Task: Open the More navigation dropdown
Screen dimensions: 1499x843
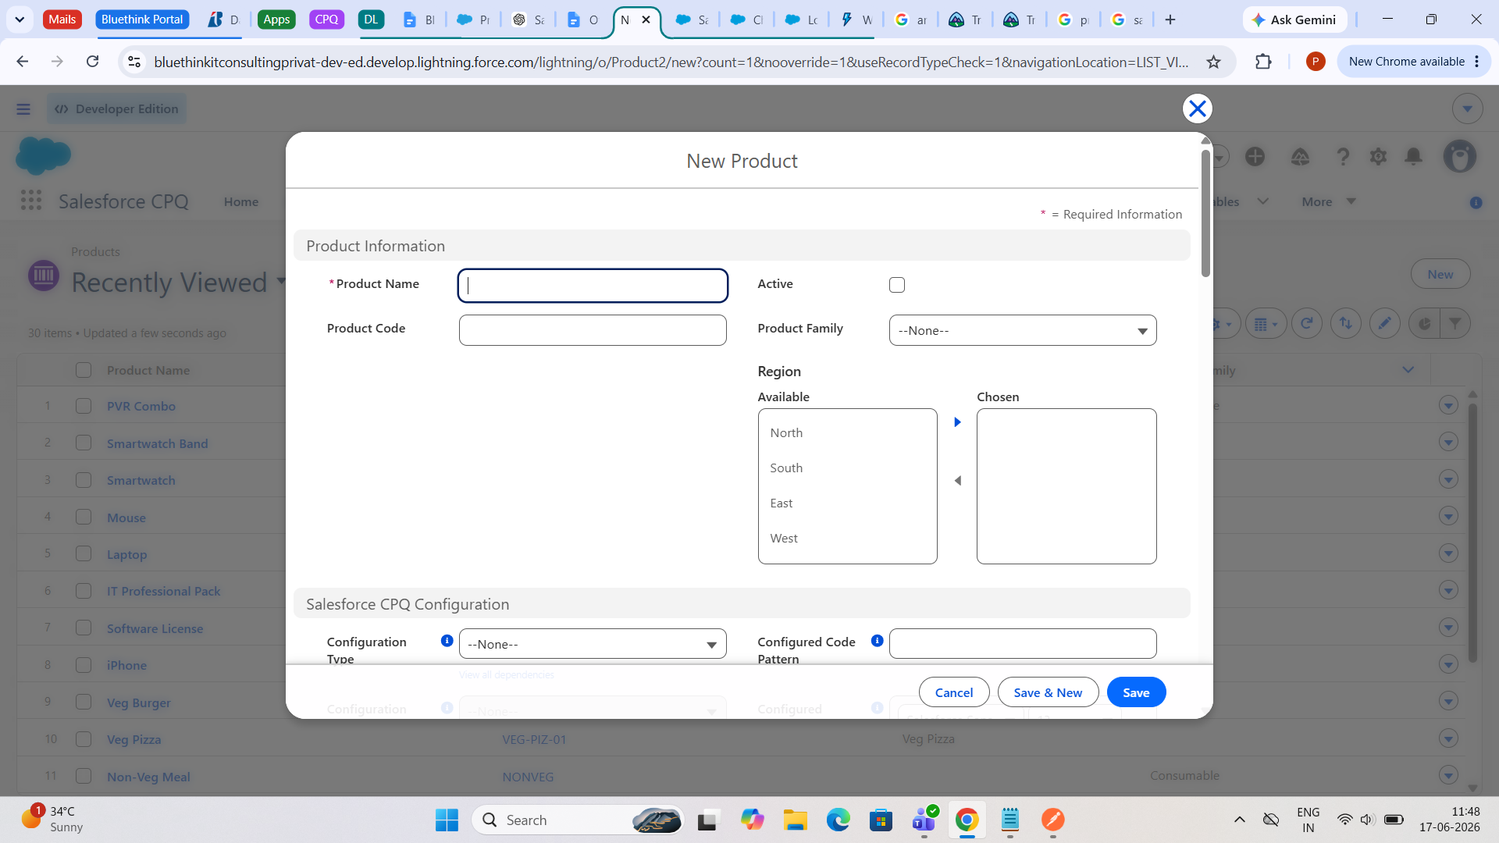Action: [x=1328, y=201]
